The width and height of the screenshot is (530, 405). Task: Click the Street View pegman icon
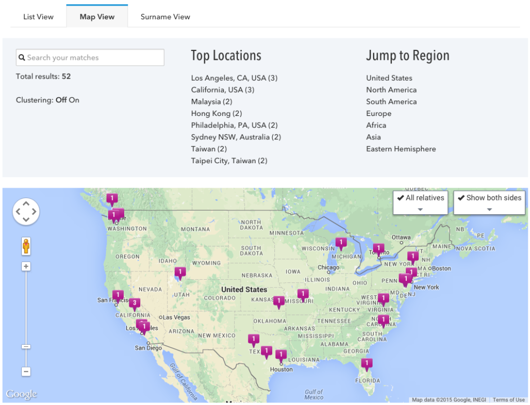pyautogui.click(x=26, y=245)
